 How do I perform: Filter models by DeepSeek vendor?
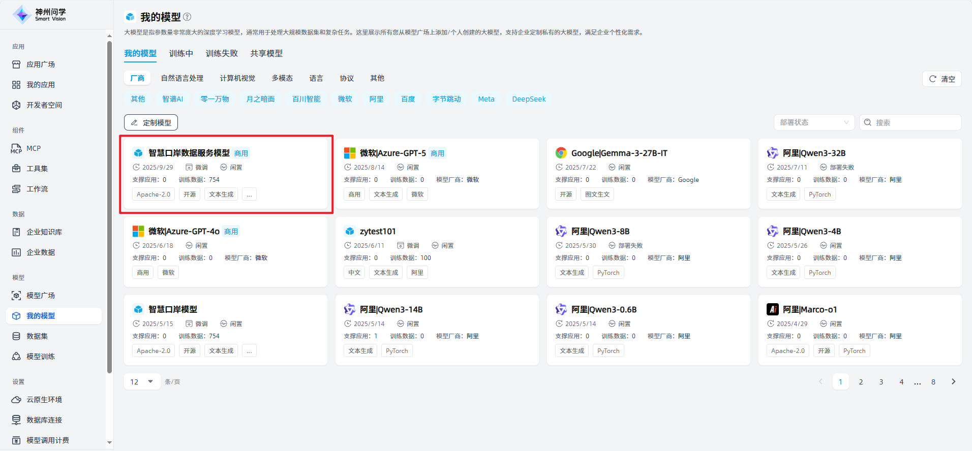529,99
